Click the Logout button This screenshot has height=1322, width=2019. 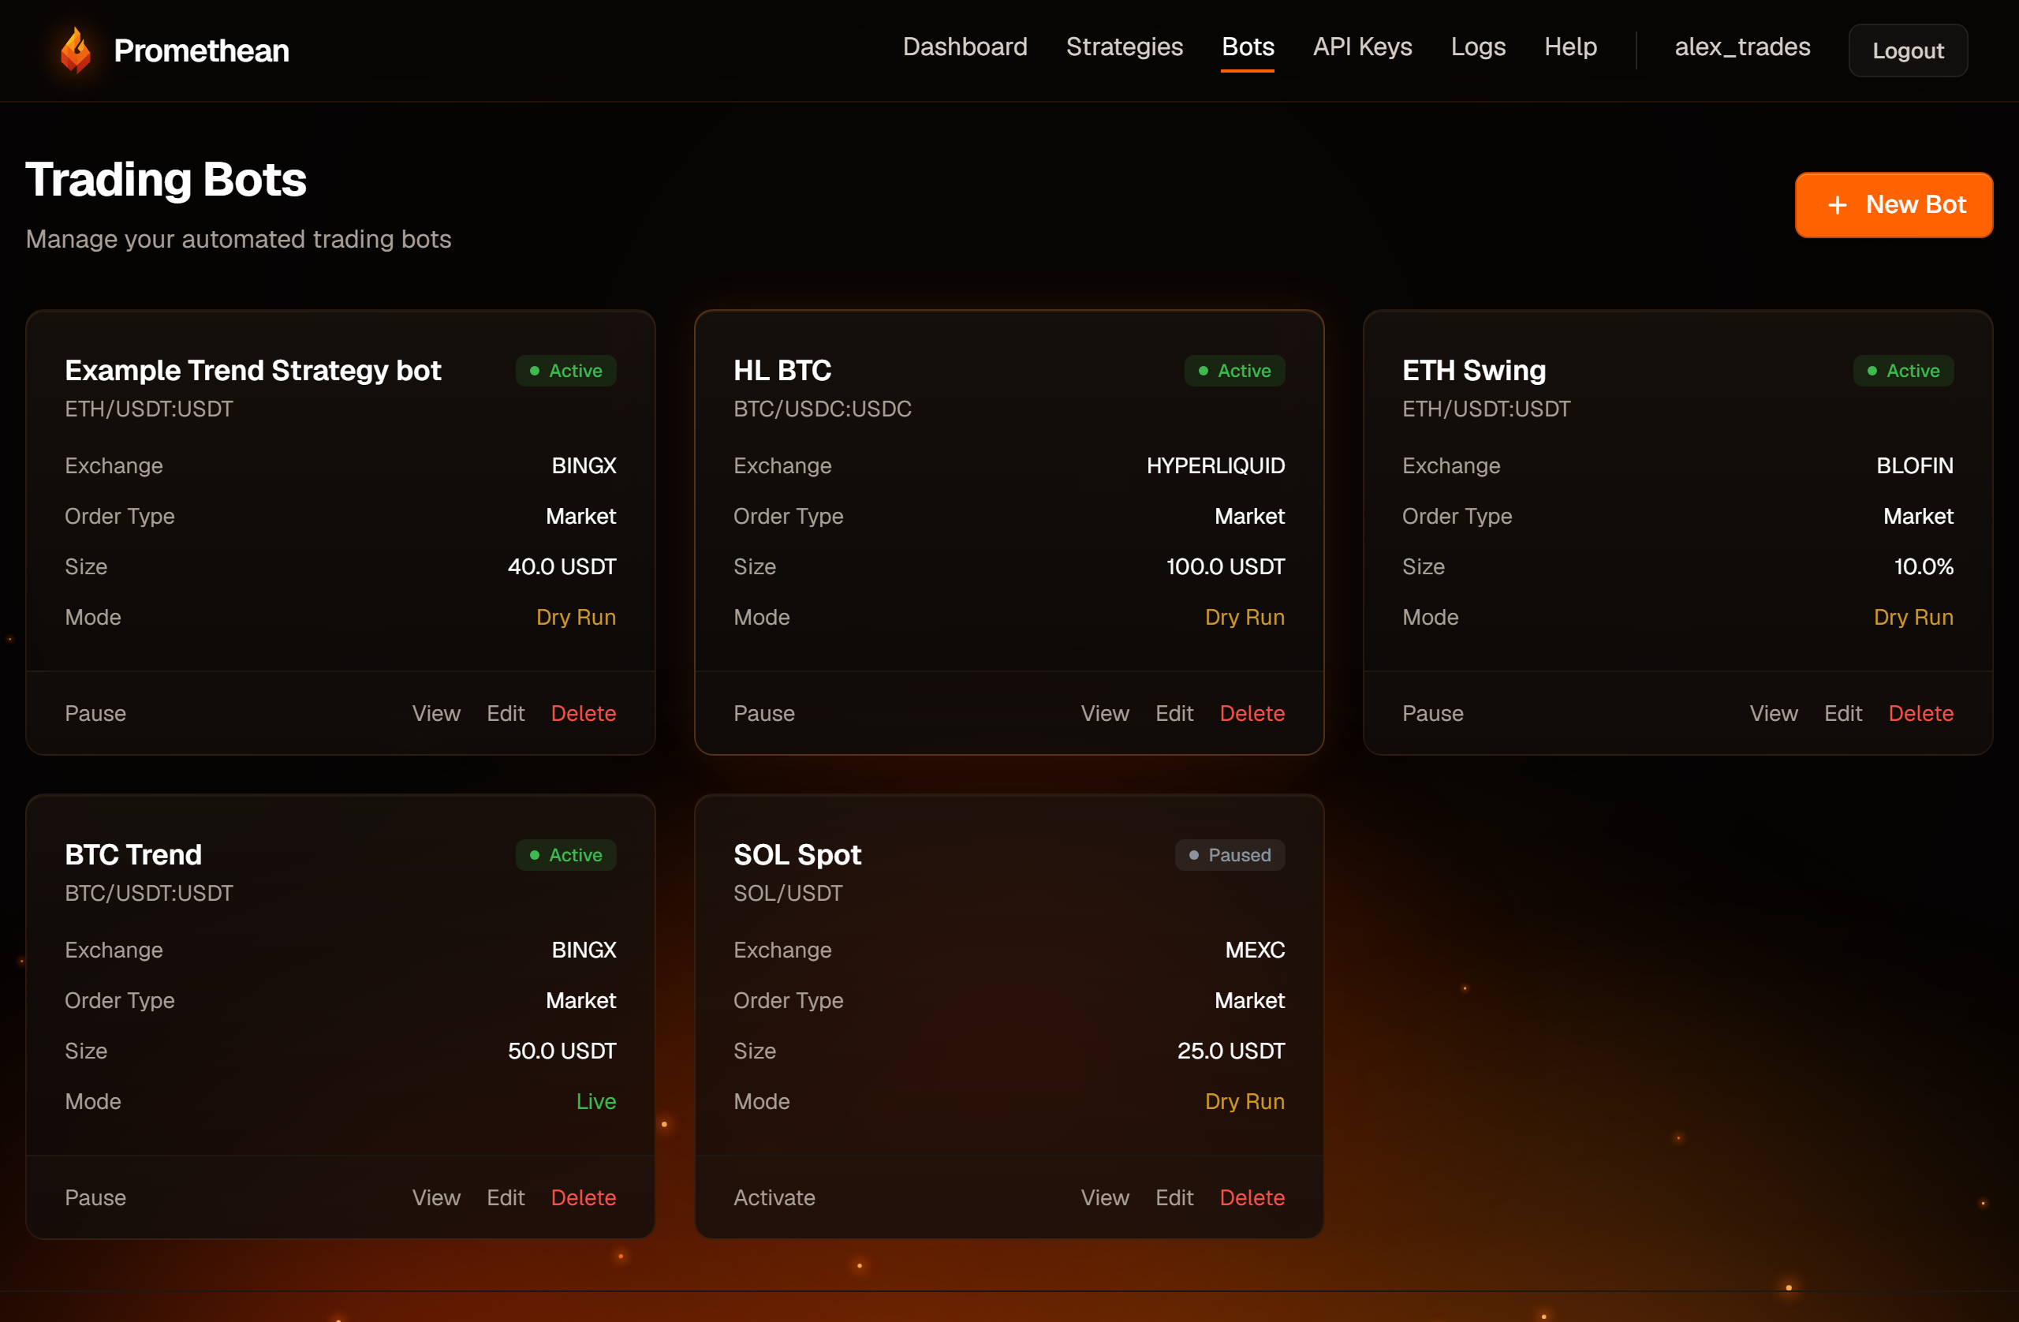coord(1908,51)
